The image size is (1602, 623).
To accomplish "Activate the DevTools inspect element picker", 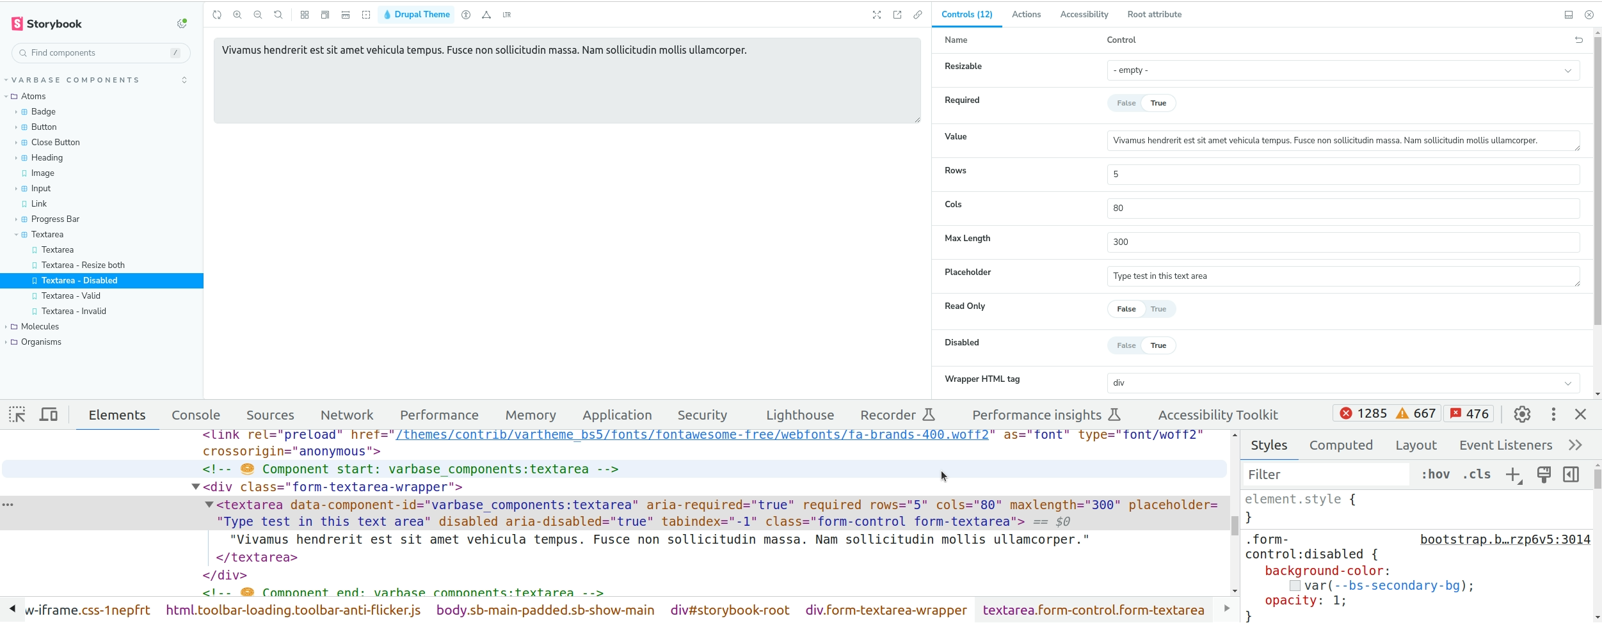I will click(x=17, y=414).
